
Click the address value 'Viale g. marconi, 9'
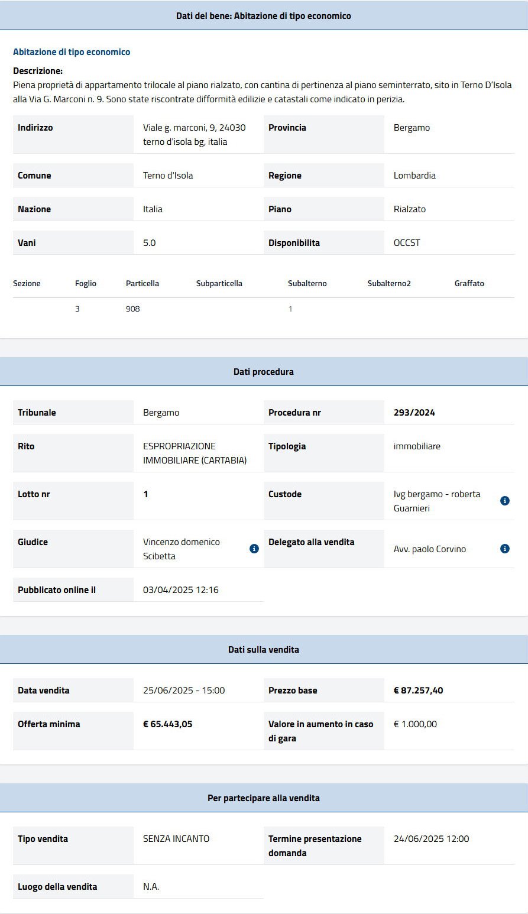(x=195, y=135)
